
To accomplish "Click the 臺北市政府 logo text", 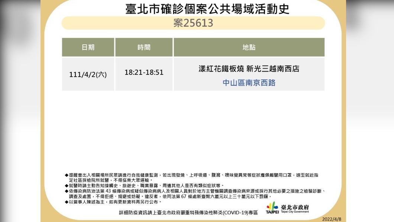I will click(295, 207).
